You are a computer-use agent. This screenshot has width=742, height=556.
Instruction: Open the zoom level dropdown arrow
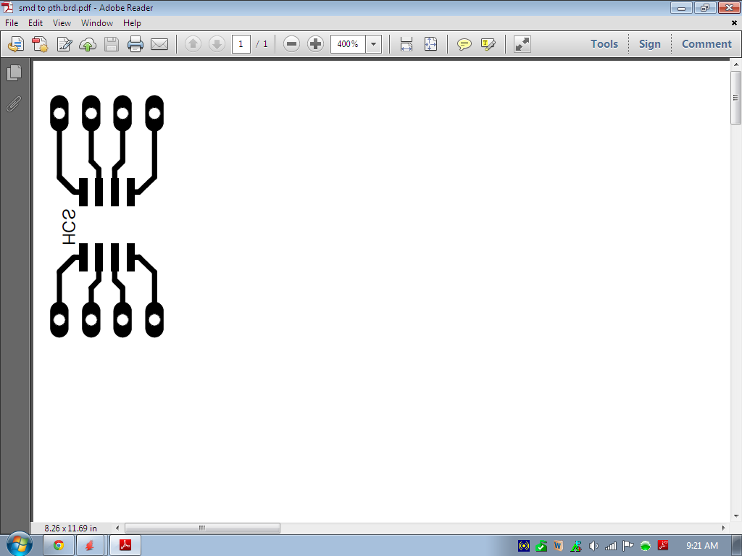(373, 44)
